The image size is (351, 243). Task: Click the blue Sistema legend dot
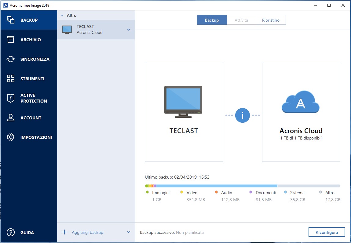click(285, 192)
